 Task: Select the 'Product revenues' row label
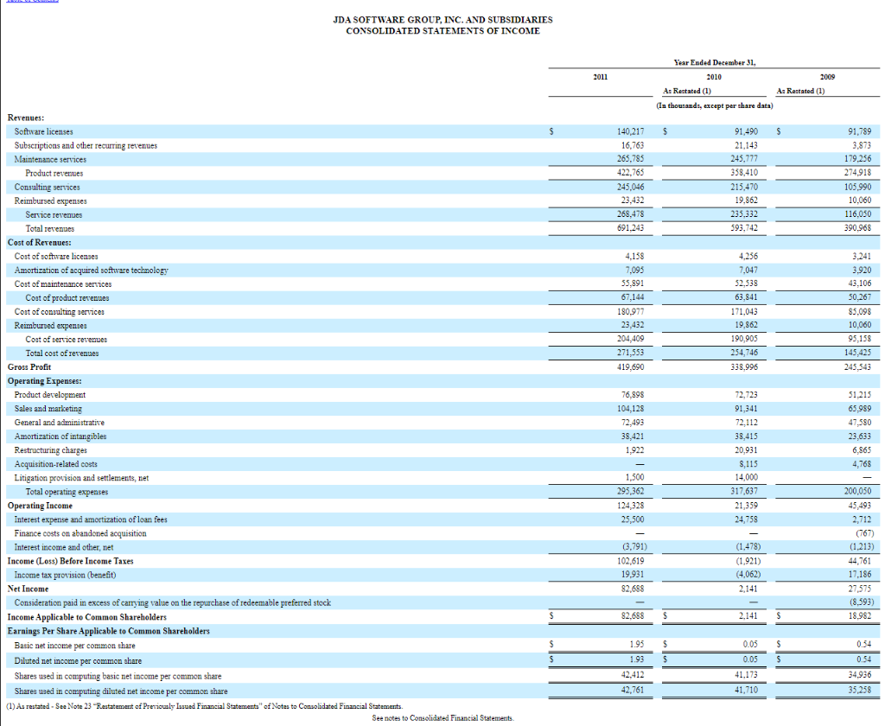(x=54, y=174)
